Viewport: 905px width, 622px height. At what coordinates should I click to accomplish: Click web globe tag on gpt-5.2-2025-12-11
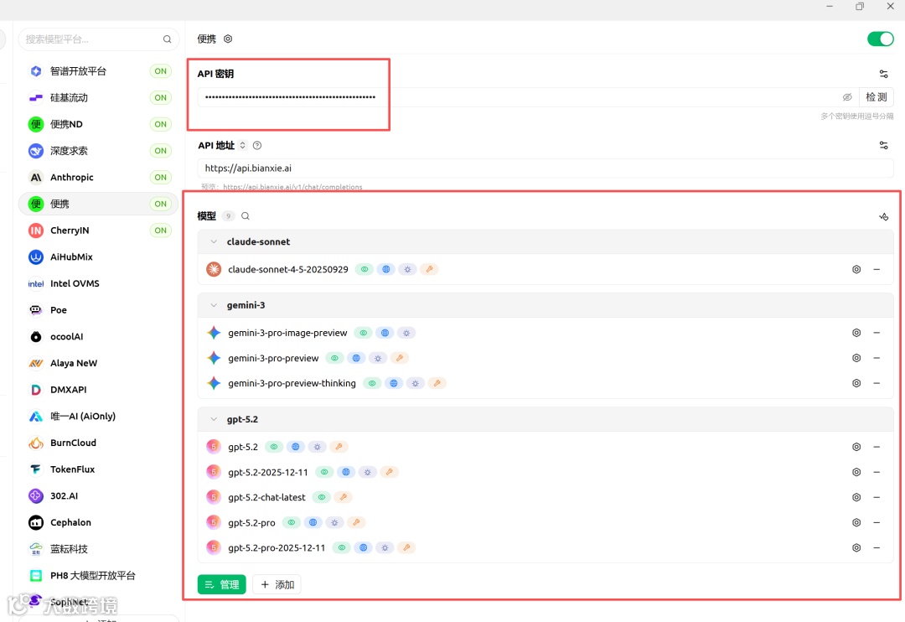click(x=346, y=472)
